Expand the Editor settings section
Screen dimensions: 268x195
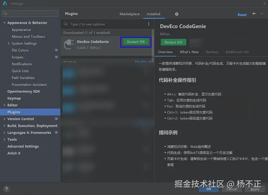(x=4, y=105)
